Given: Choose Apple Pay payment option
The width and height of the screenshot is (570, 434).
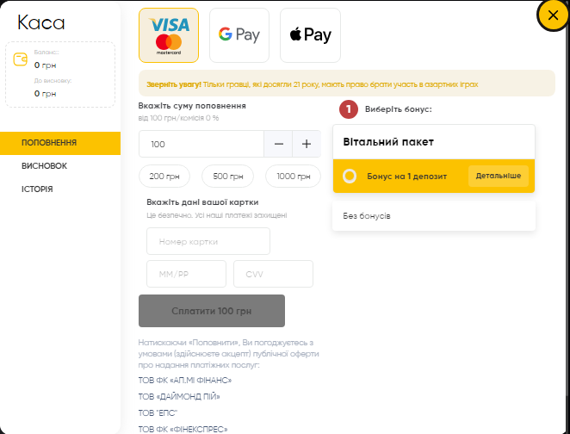Looking at the screenshot, I should [x=310, y=35].
